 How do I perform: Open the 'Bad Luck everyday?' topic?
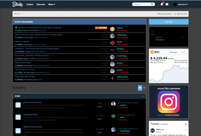pos(23,63)
